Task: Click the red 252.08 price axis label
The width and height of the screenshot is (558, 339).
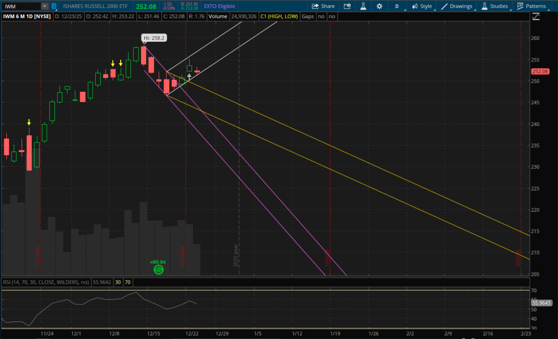Action: tap(540, 72)
